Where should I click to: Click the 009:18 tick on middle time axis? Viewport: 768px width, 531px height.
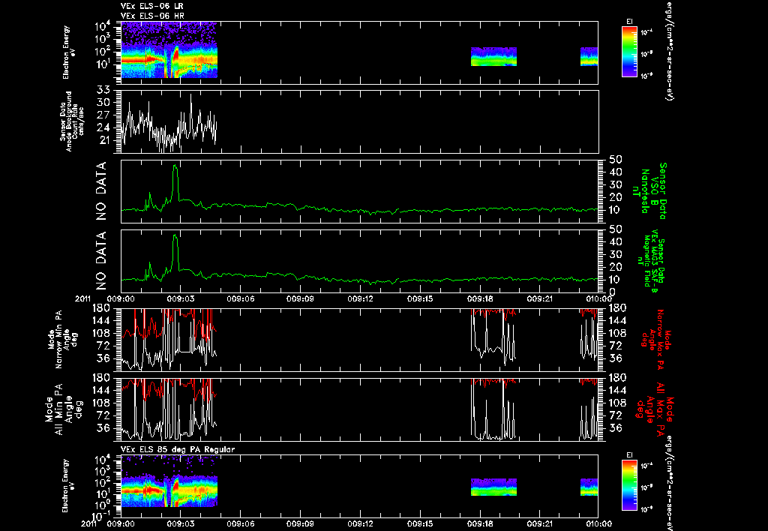tap(480, 298)
